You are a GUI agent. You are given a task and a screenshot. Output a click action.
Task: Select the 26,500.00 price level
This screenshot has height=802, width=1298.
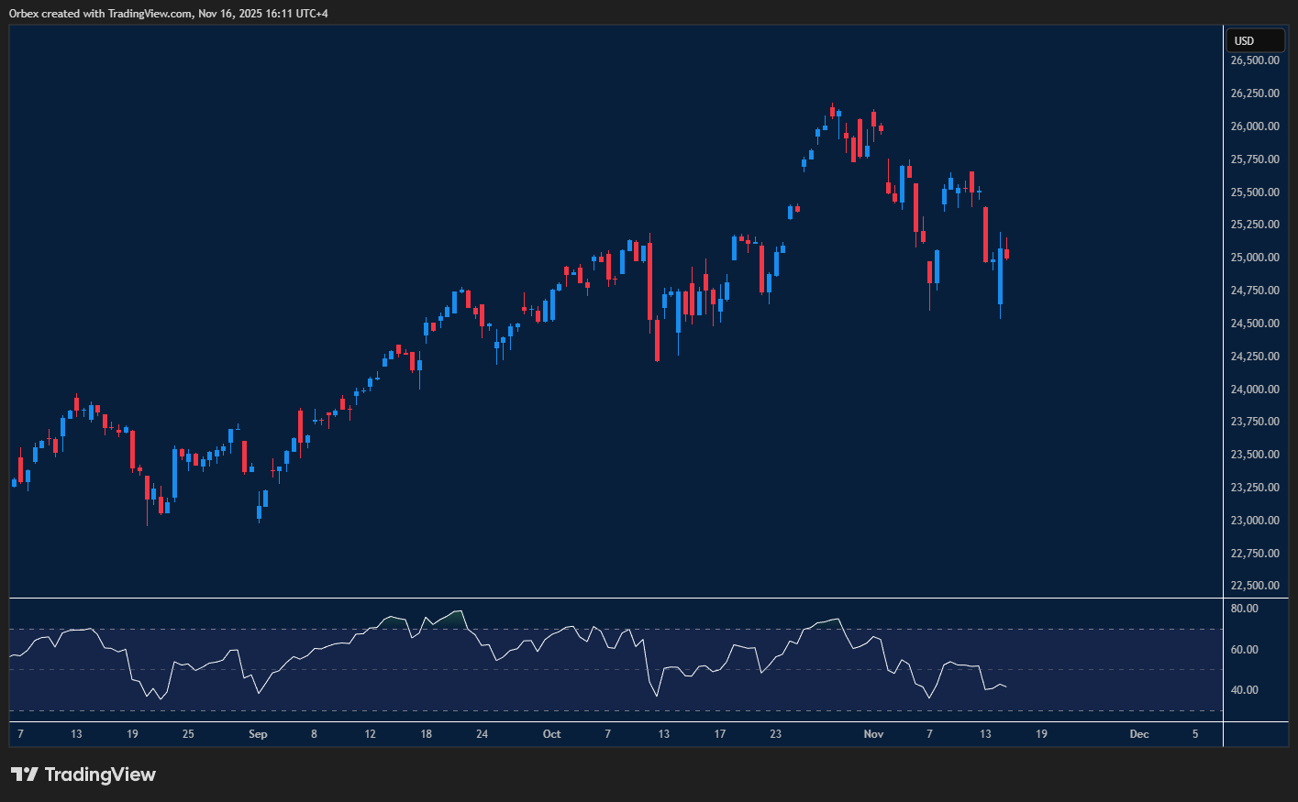[1253, 60]
